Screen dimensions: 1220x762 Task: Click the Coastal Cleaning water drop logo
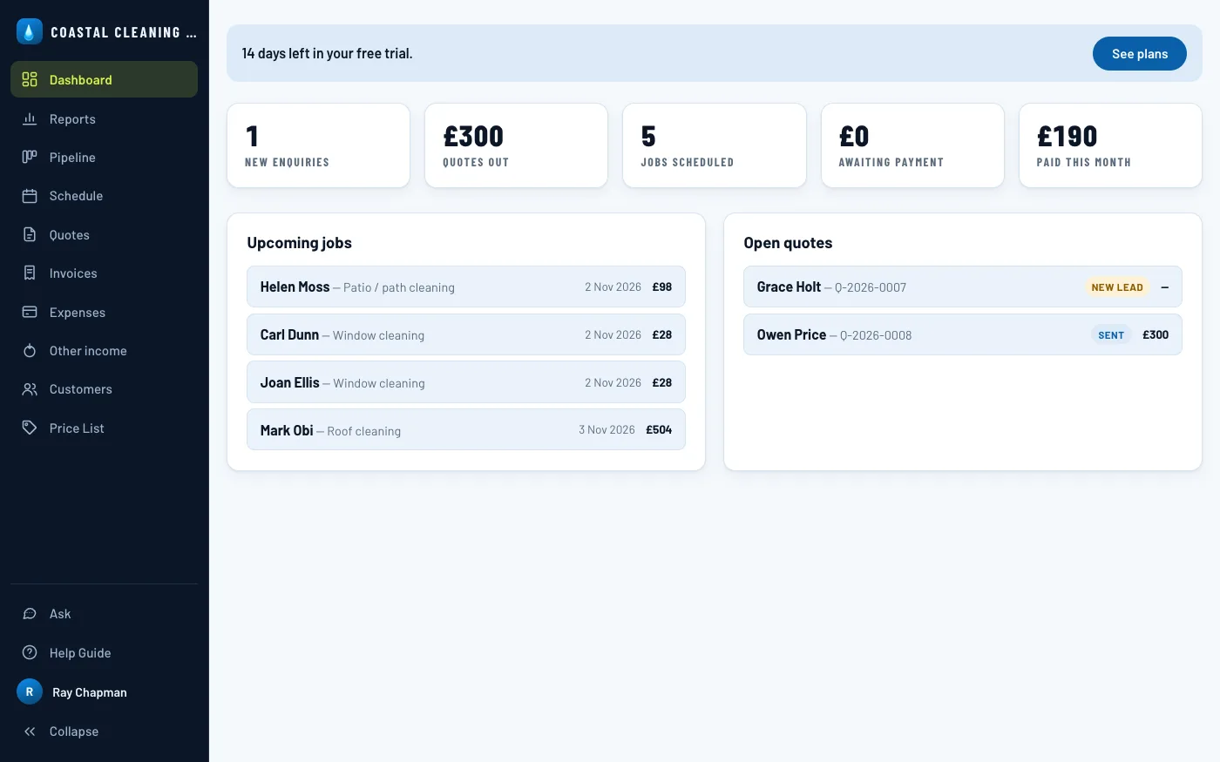[30, 32]
